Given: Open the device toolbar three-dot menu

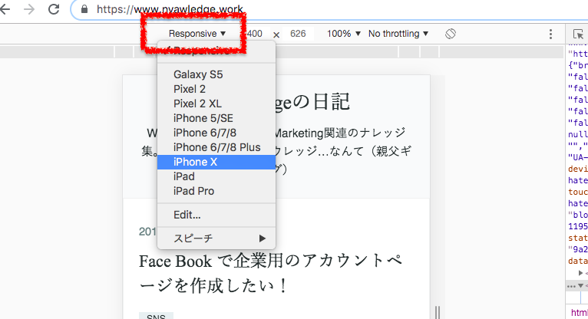Looking at the screenshot, I should pos(550,34).
